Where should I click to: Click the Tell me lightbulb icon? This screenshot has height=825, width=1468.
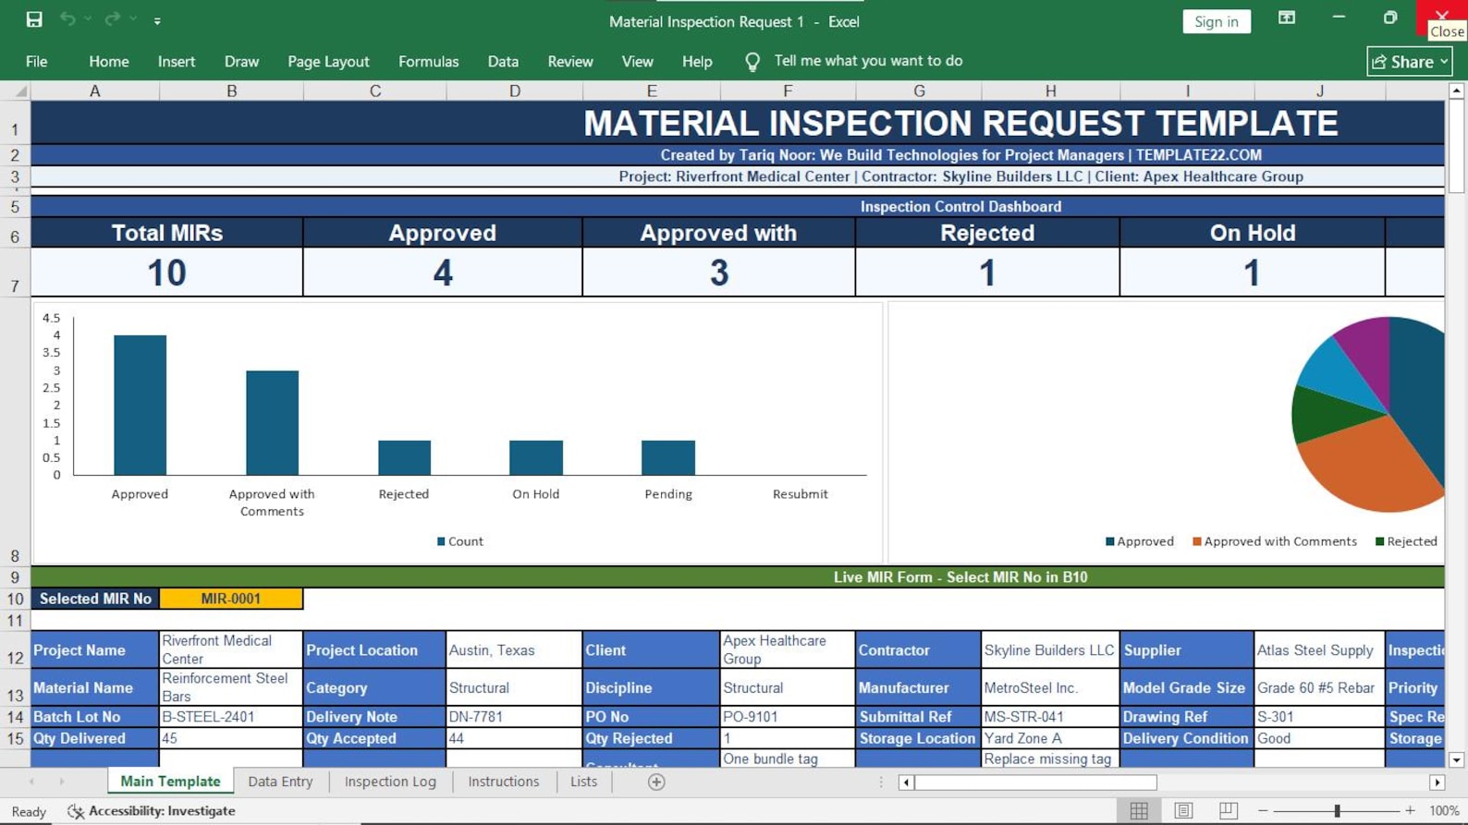(x=752, y=62)
